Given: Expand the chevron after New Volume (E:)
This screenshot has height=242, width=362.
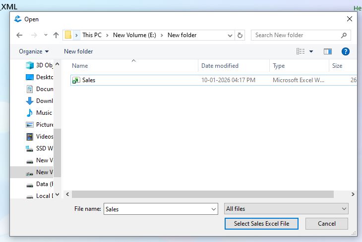Looking at the screenshot, I should click(x=162, y=35).
